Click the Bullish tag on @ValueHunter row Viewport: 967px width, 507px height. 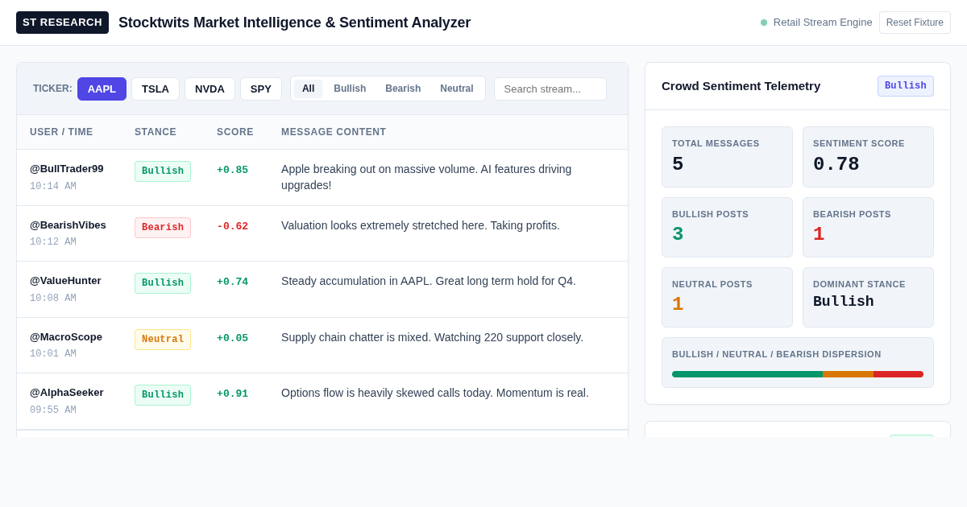click(x=163, y=283)
